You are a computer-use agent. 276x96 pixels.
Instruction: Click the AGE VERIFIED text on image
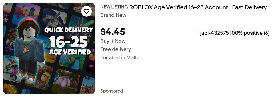pyautogui.click(x=70, y=52)
